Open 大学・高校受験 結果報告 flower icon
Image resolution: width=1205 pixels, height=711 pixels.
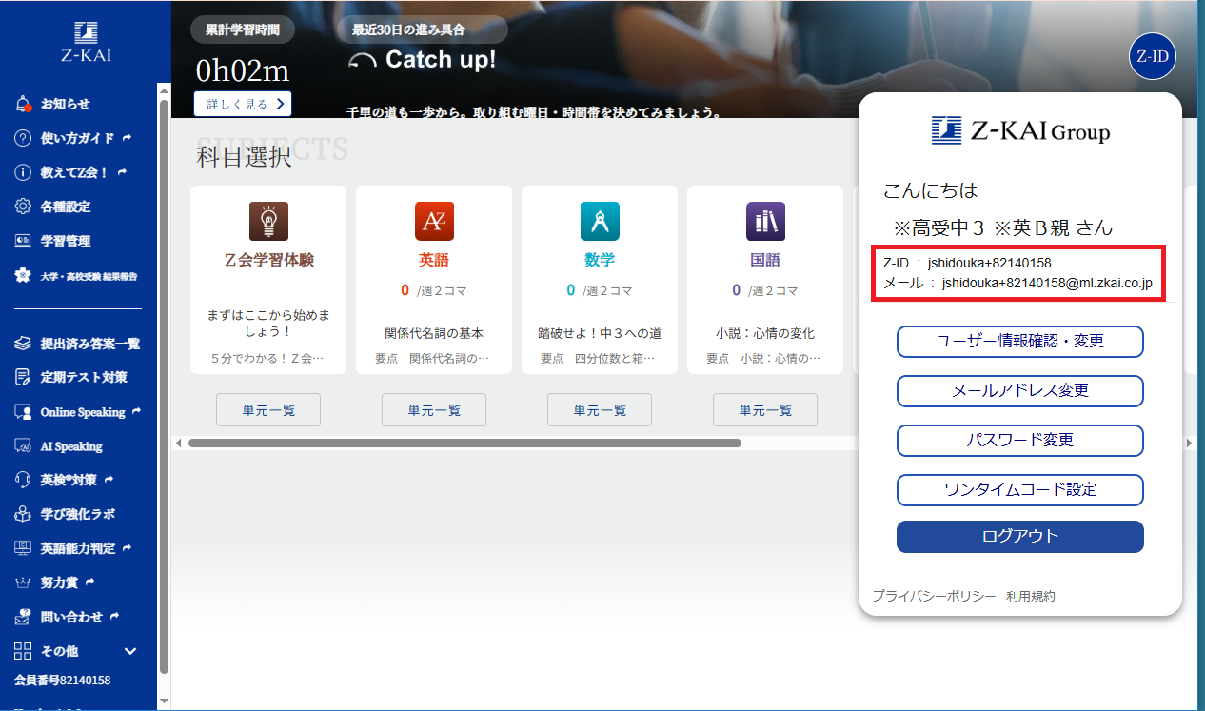click(24, 275)
